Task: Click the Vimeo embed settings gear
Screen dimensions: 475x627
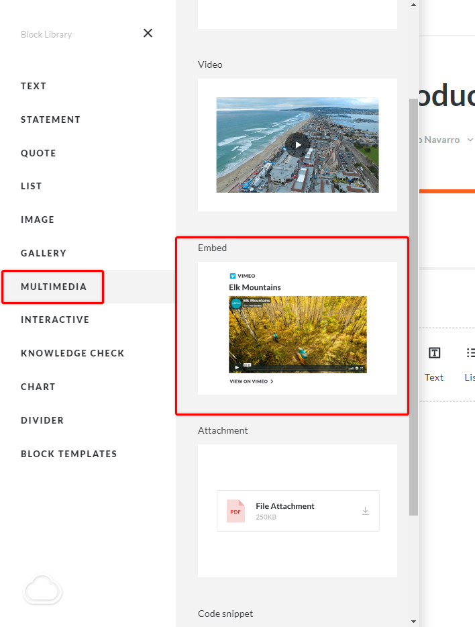Action: (x=357, y=368)
